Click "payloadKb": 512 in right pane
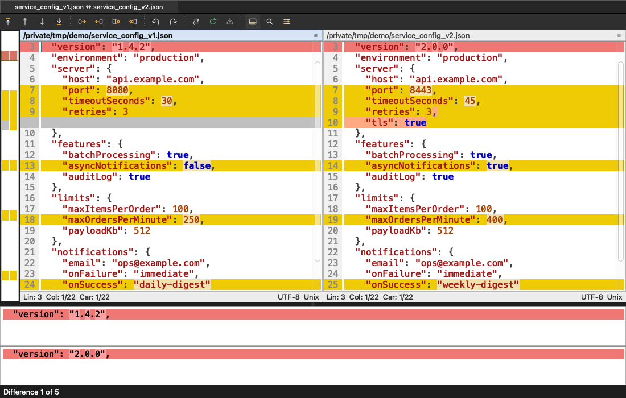The width and height of the screenshot is (626, 398). (x=410, y=230)
